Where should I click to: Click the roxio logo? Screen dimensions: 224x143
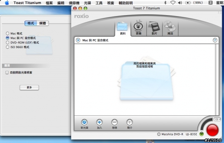pos(82,16)
